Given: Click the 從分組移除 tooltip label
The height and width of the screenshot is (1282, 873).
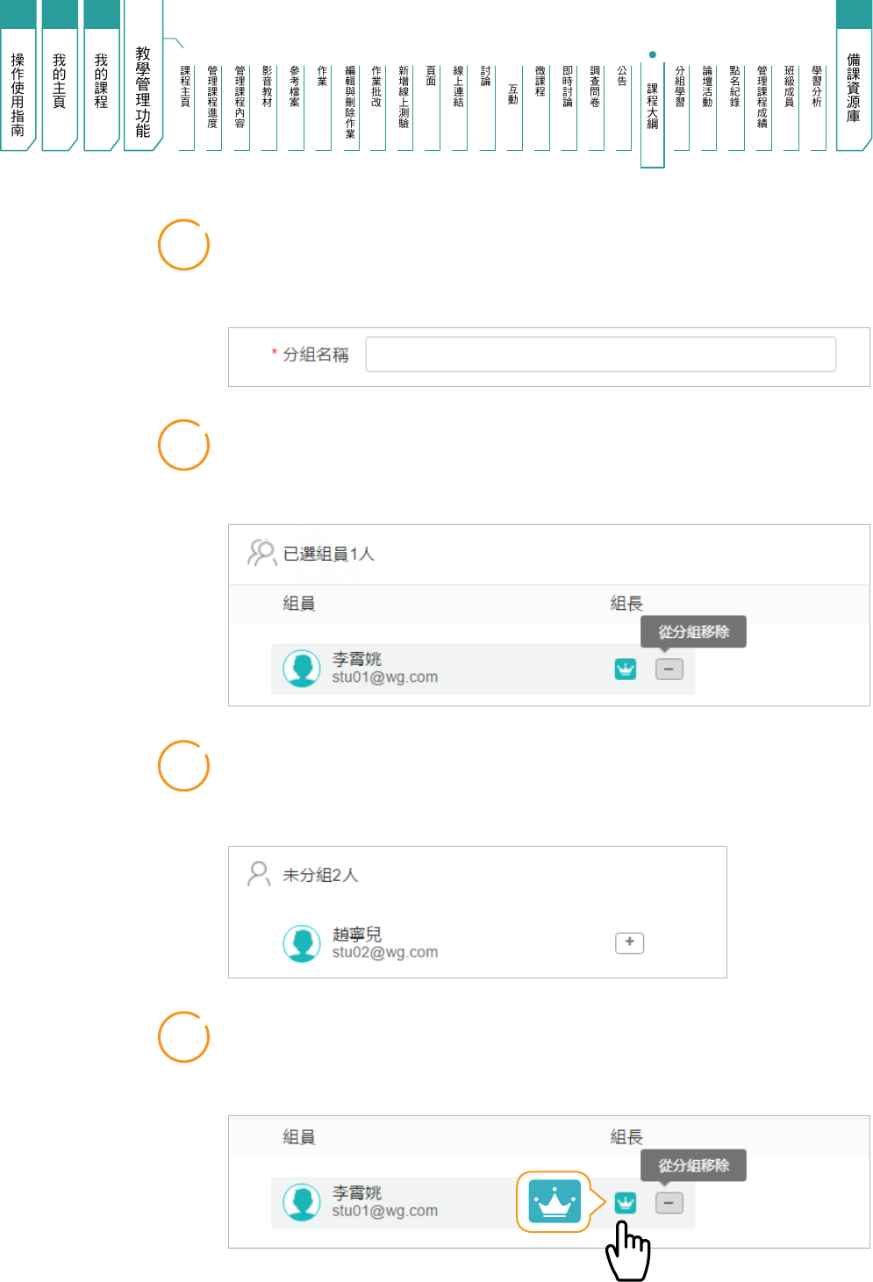Looking at the screenshot, I should [693, 632].
